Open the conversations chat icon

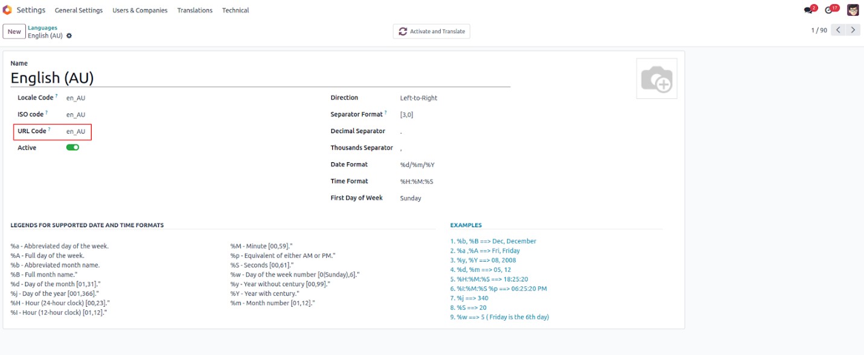(x=809, y=10)
